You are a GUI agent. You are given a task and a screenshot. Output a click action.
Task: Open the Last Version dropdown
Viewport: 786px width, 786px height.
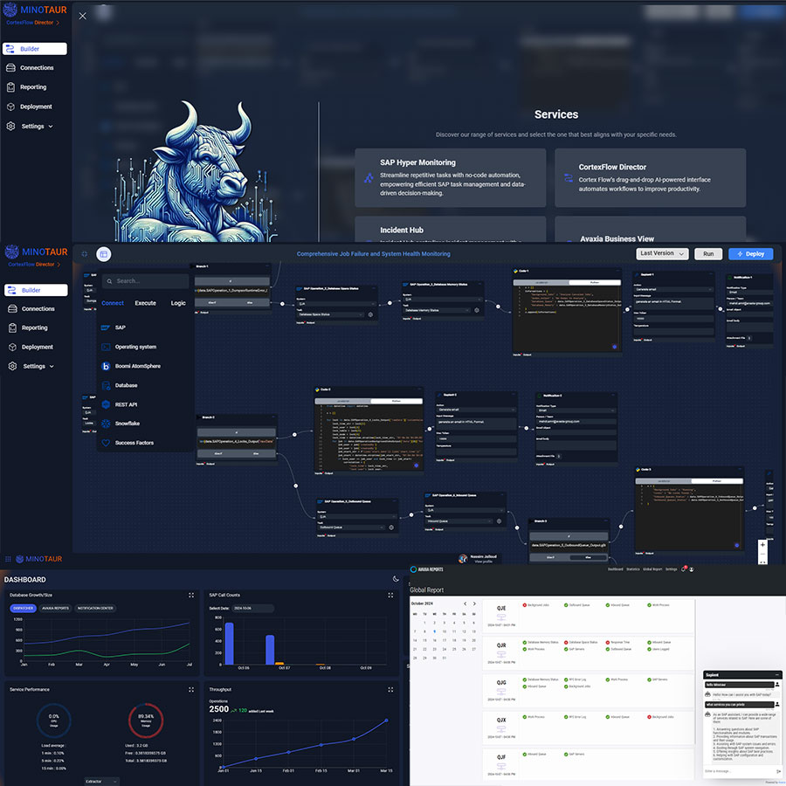pos(661,253)
